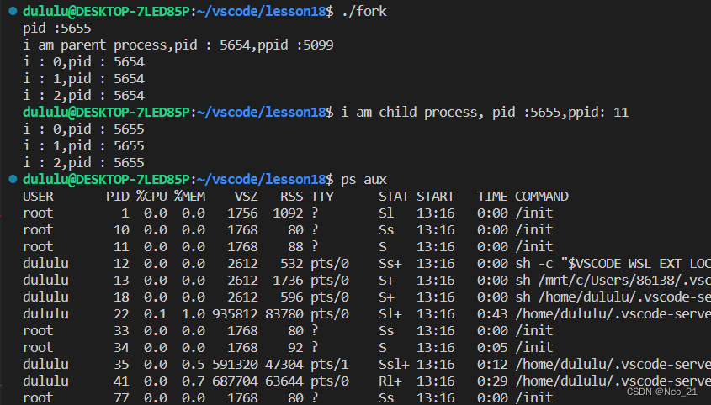Click the START column header
The width and height of the screenshot is (711, 405).
(x=435, y=196)
